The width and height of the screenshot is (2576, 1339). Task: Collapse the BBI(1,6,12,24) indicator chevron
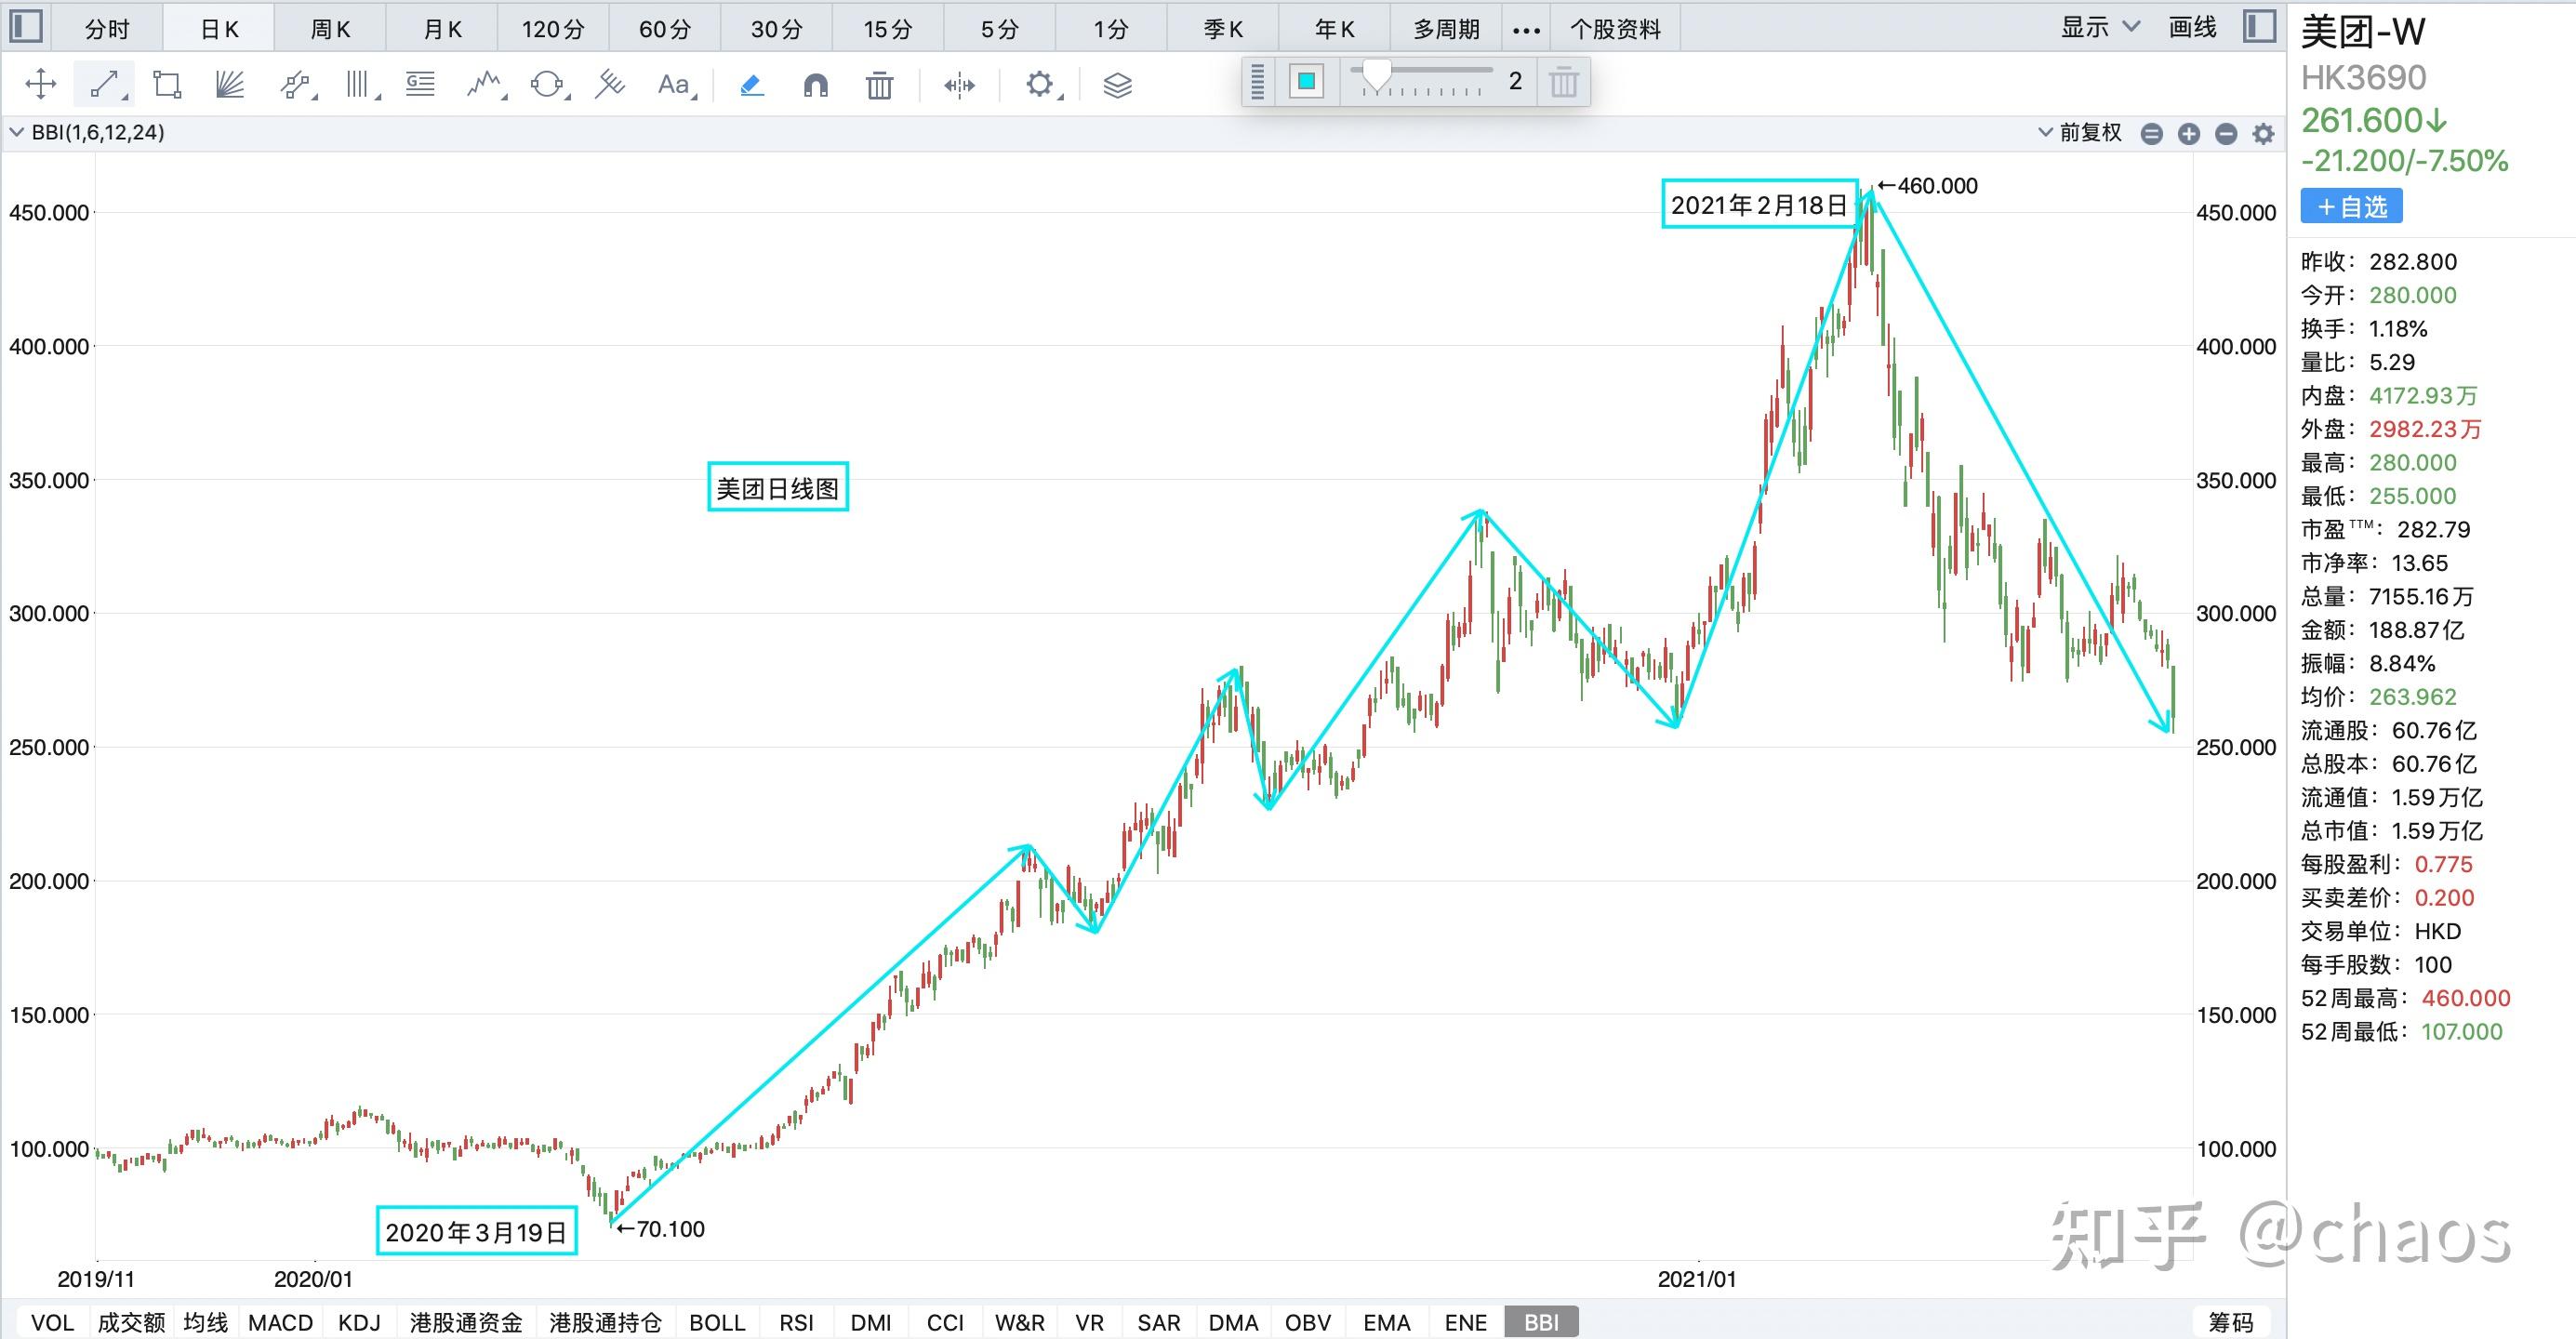[x=16, y=132]
